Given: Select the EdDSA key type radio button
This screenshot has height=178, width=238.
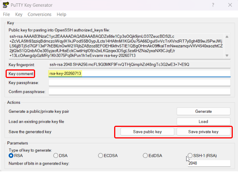Looking at the screenshot, I should coord(145,156).
